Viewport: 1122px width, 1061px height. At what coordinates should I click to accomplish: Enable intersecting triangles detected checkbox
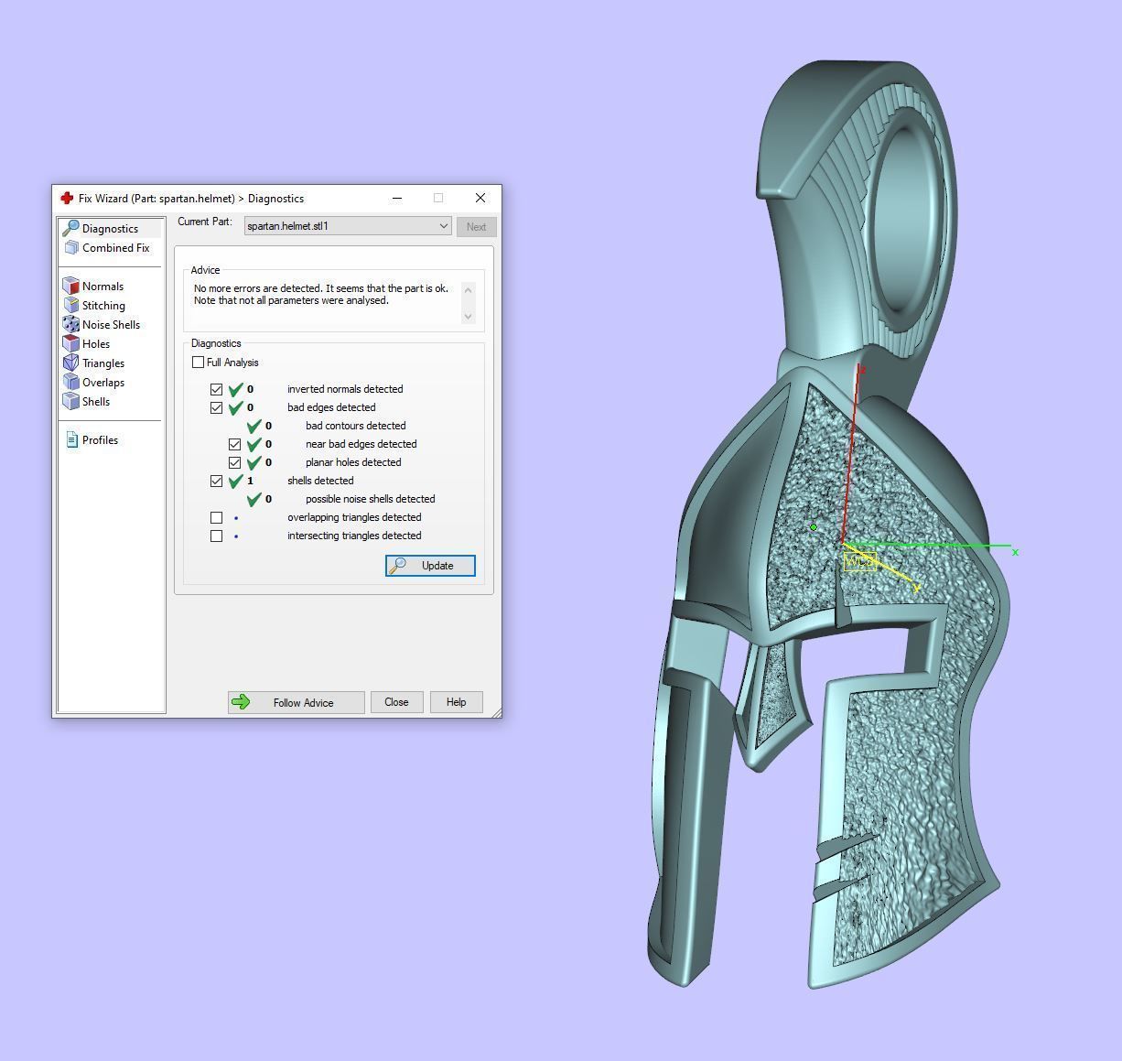coord(216,536)
